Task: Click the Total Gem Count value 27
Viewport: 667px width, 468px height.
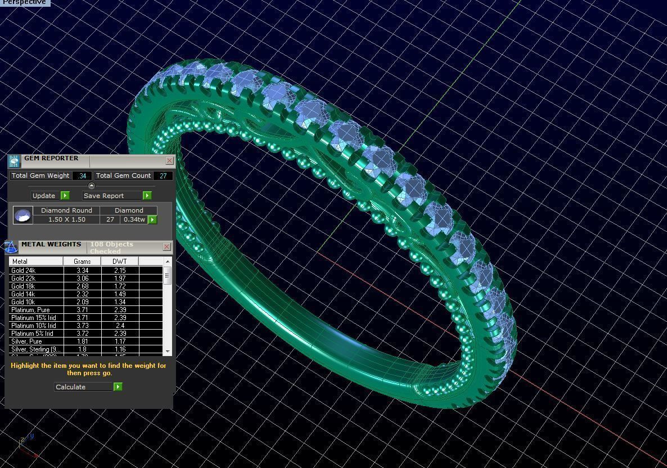Action: point(163,175)
